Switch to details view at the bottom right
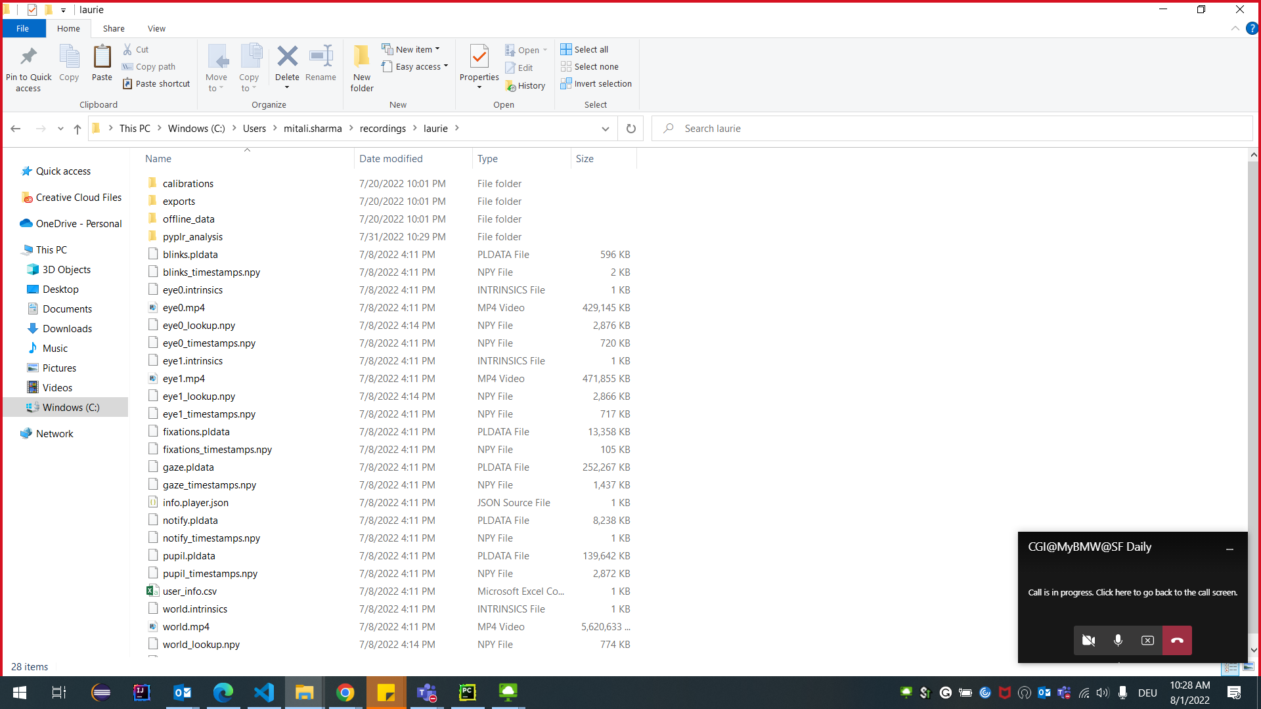 (1231, 667)
